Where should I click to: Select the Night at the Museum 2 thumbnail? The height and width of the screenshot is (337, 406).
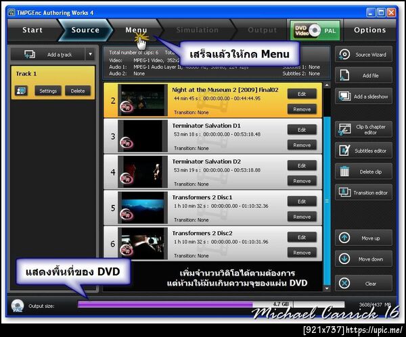tap(143, 100)
